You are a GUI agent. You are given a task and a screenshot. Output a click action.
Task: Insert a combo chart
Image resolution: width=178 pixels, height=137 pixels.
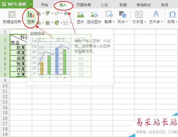point(48,22)
